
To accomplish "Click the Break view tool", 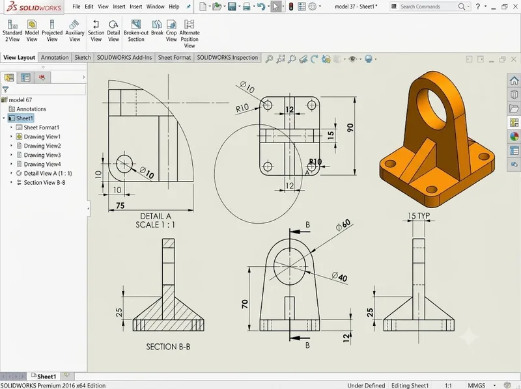I will point(157,28).
